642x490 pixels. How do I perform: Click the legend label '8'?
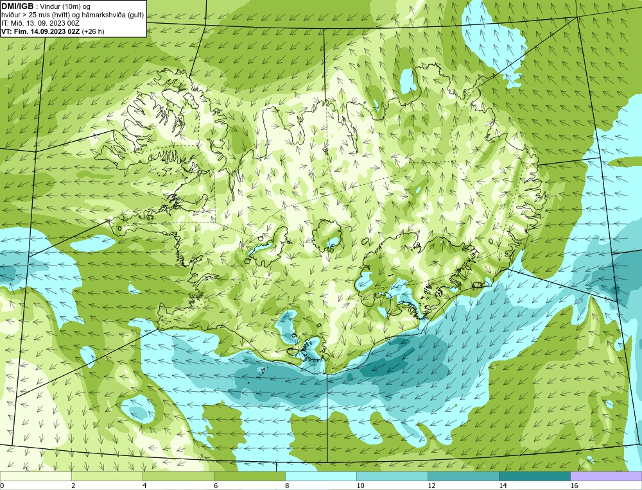(287, 486)
